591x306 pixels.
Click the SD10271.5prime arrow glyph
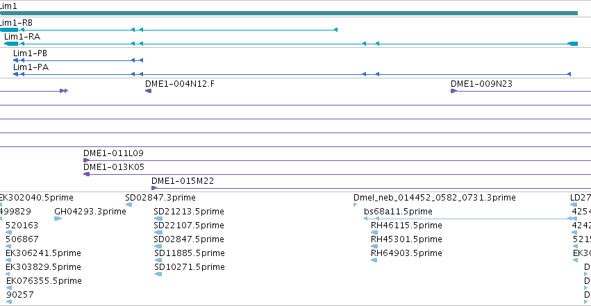[x=158, y=274]
